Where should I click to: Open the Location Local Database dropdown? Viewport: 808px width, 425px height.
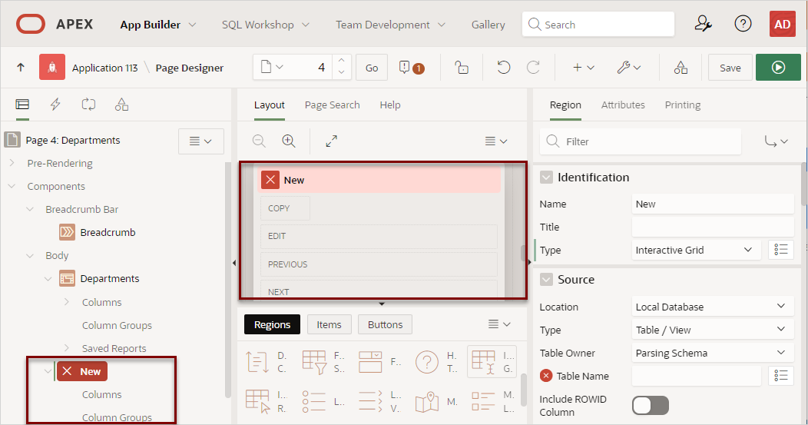pos(713,307)
